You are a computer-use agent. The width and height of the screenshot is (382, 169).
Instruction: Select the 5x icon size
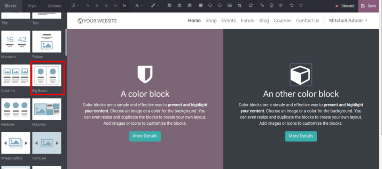(125, 6)
